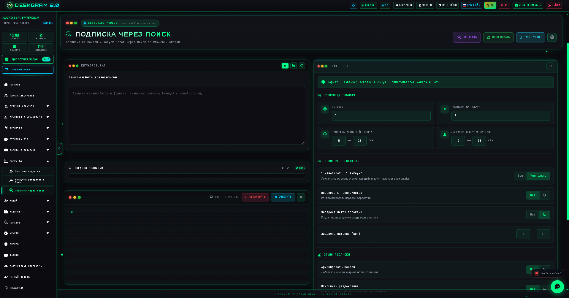Set Перемешать каналы/ботов to Да
Viewport: 569px width, 298px height.
pos(544,195)
